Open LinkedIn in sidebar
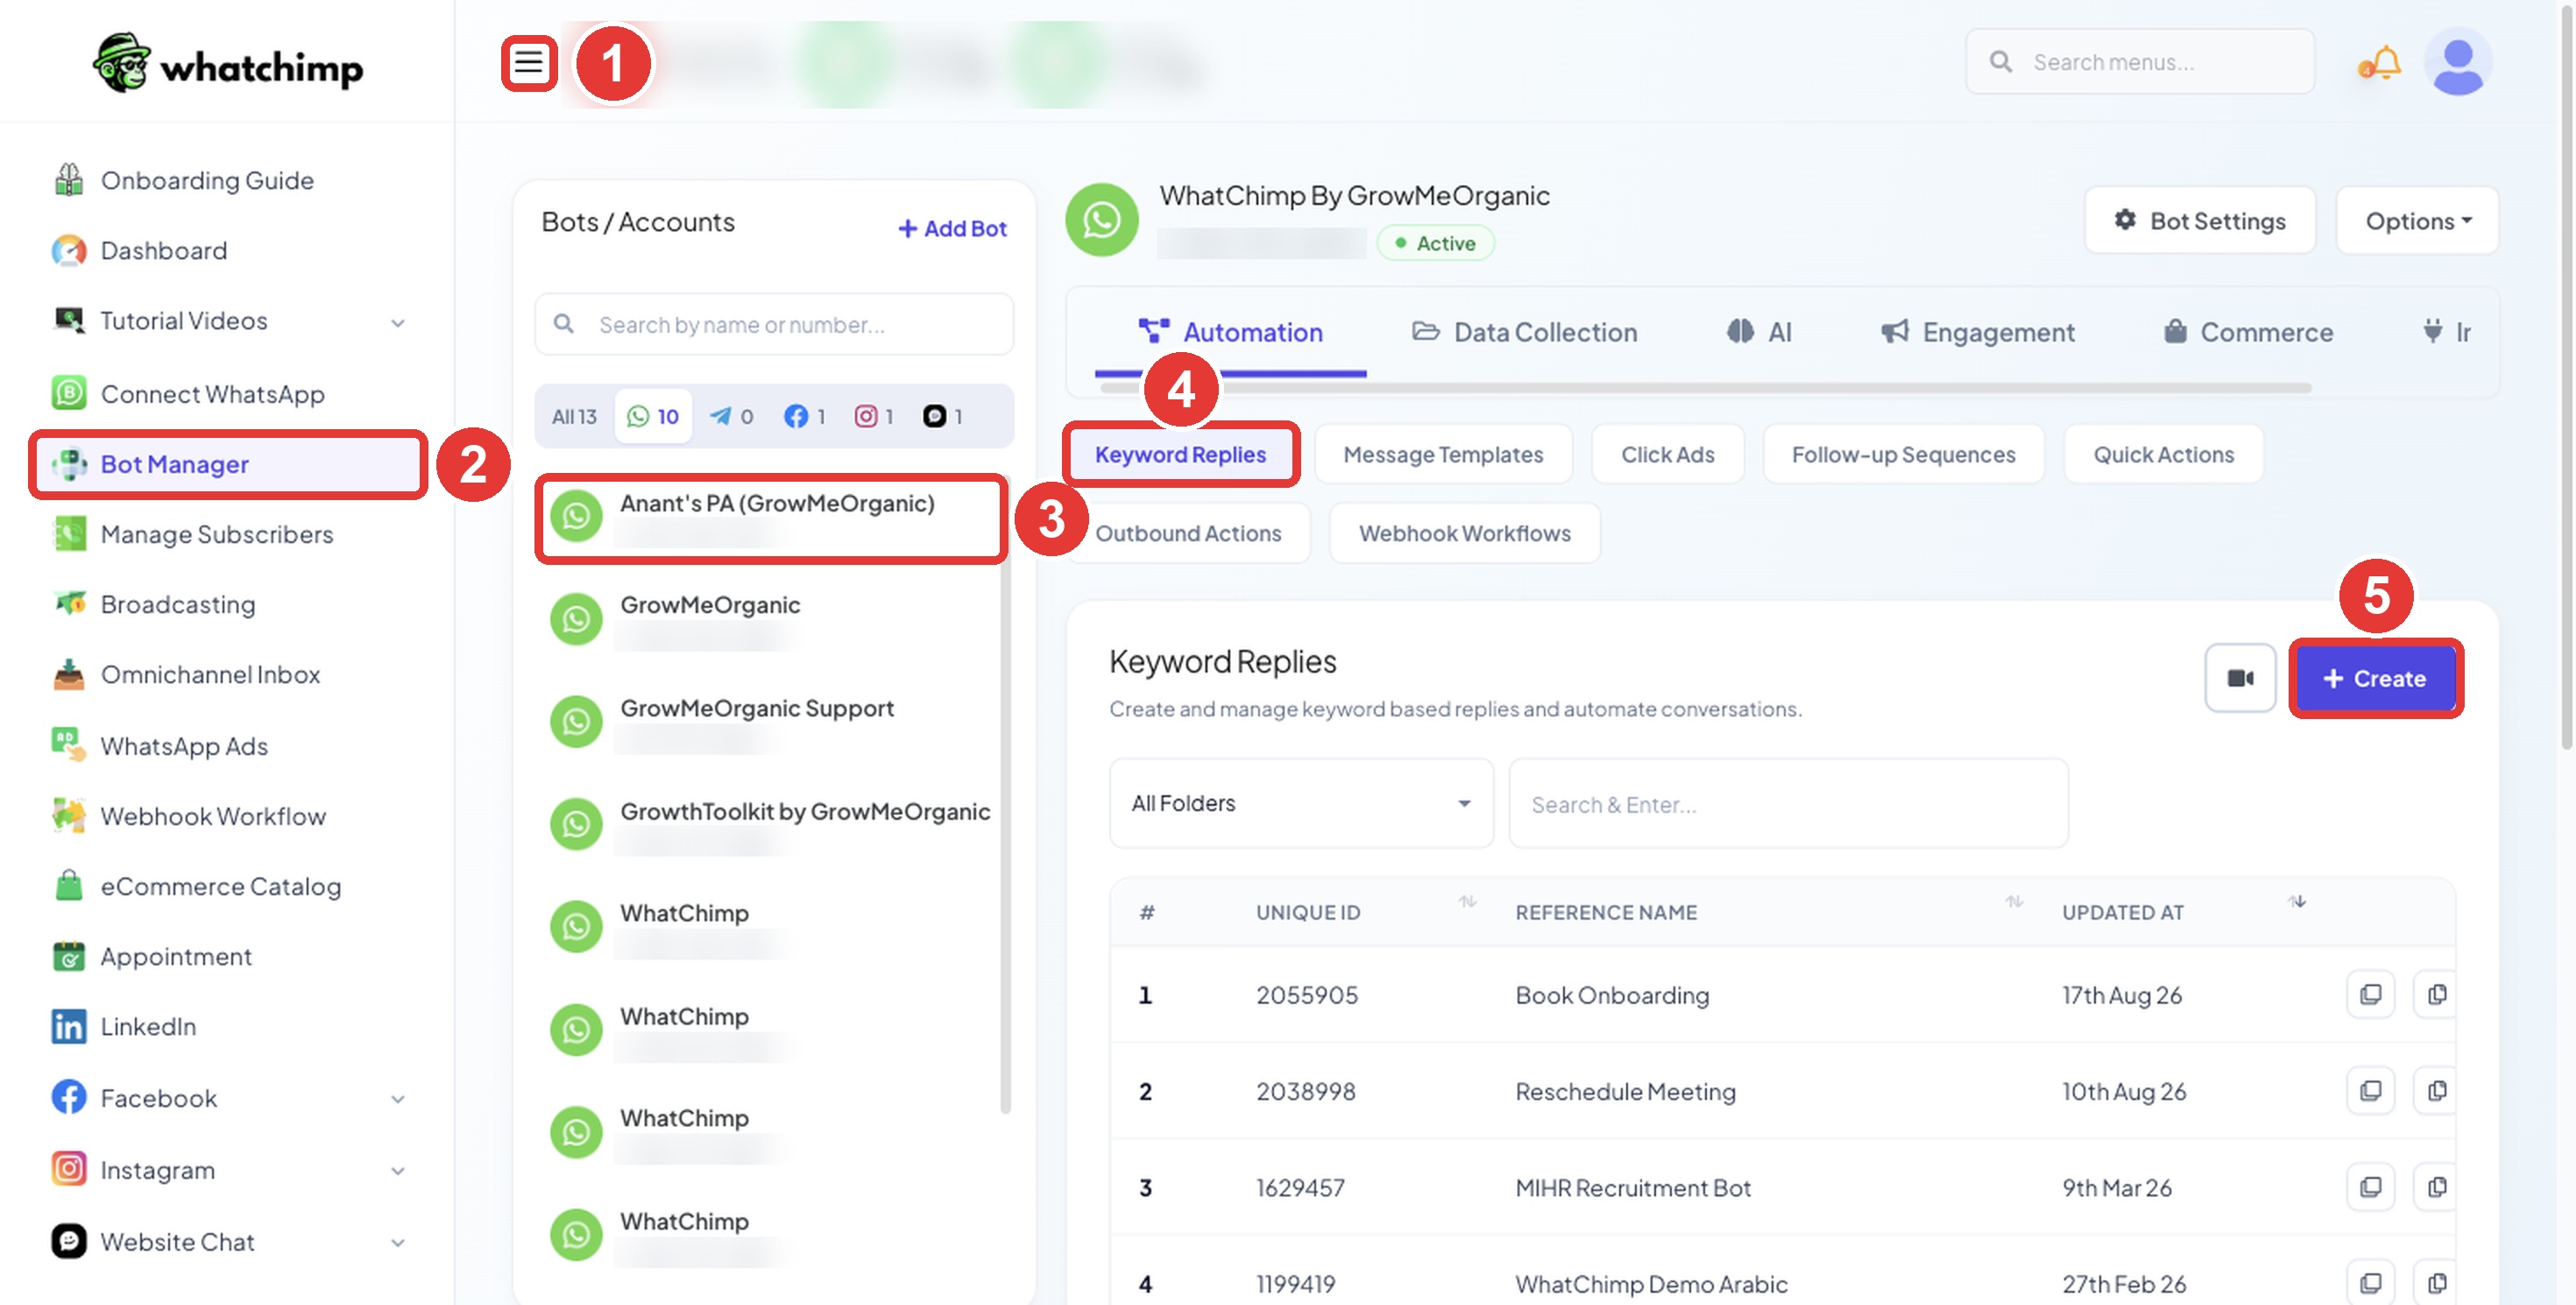The height and width of the screenshot is (1305, 2576). [148, 1027]
